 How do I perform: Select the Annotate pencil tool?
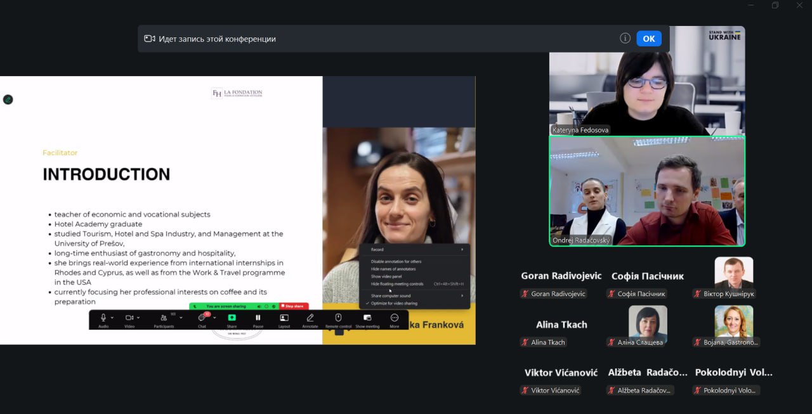[x=310, y=318]
